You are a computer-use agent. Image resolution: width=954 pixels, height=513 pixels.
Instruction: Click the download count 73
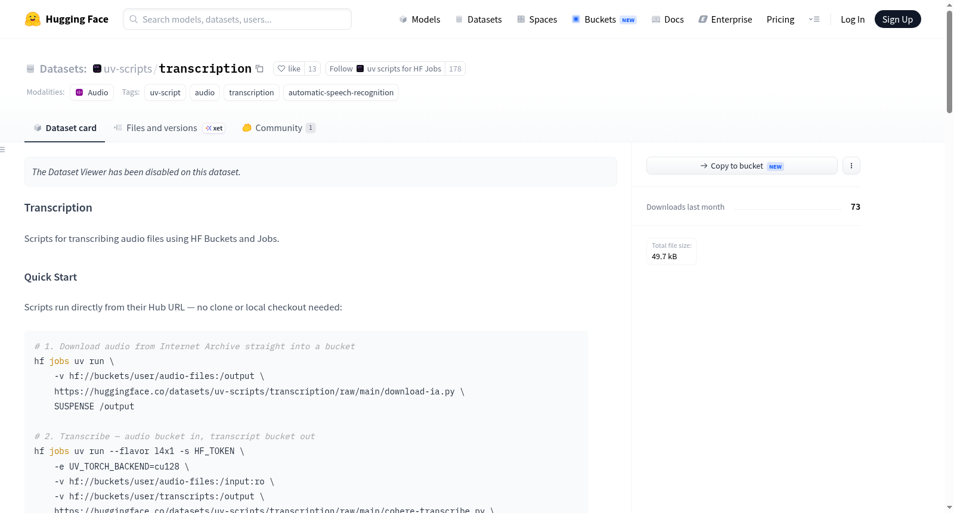[x=856, y=207]
